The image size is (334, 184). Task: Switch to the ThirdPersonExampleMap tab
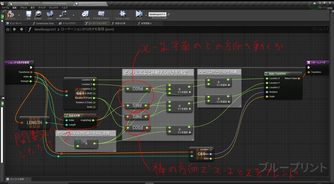point(55,4)
